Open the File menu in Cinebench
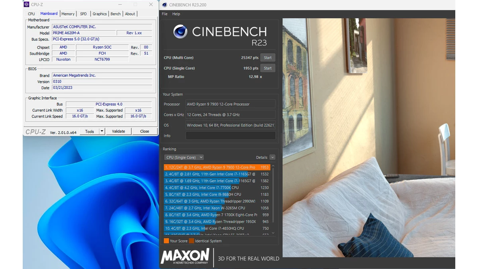The width and height of the screenshot is (478, 269). (165, 14)
